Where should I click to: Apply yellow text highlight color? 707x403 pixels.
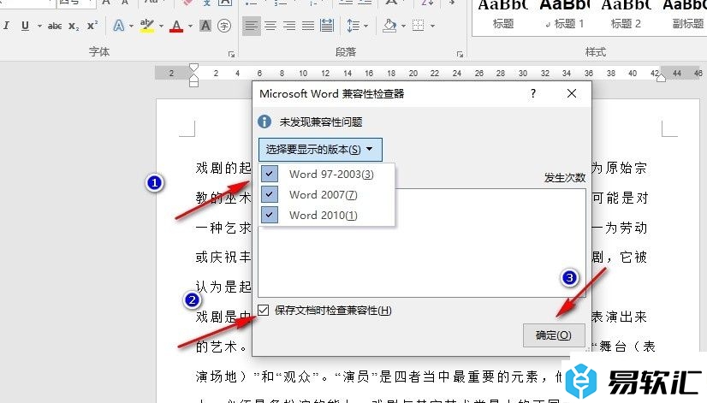coord(146,26)
